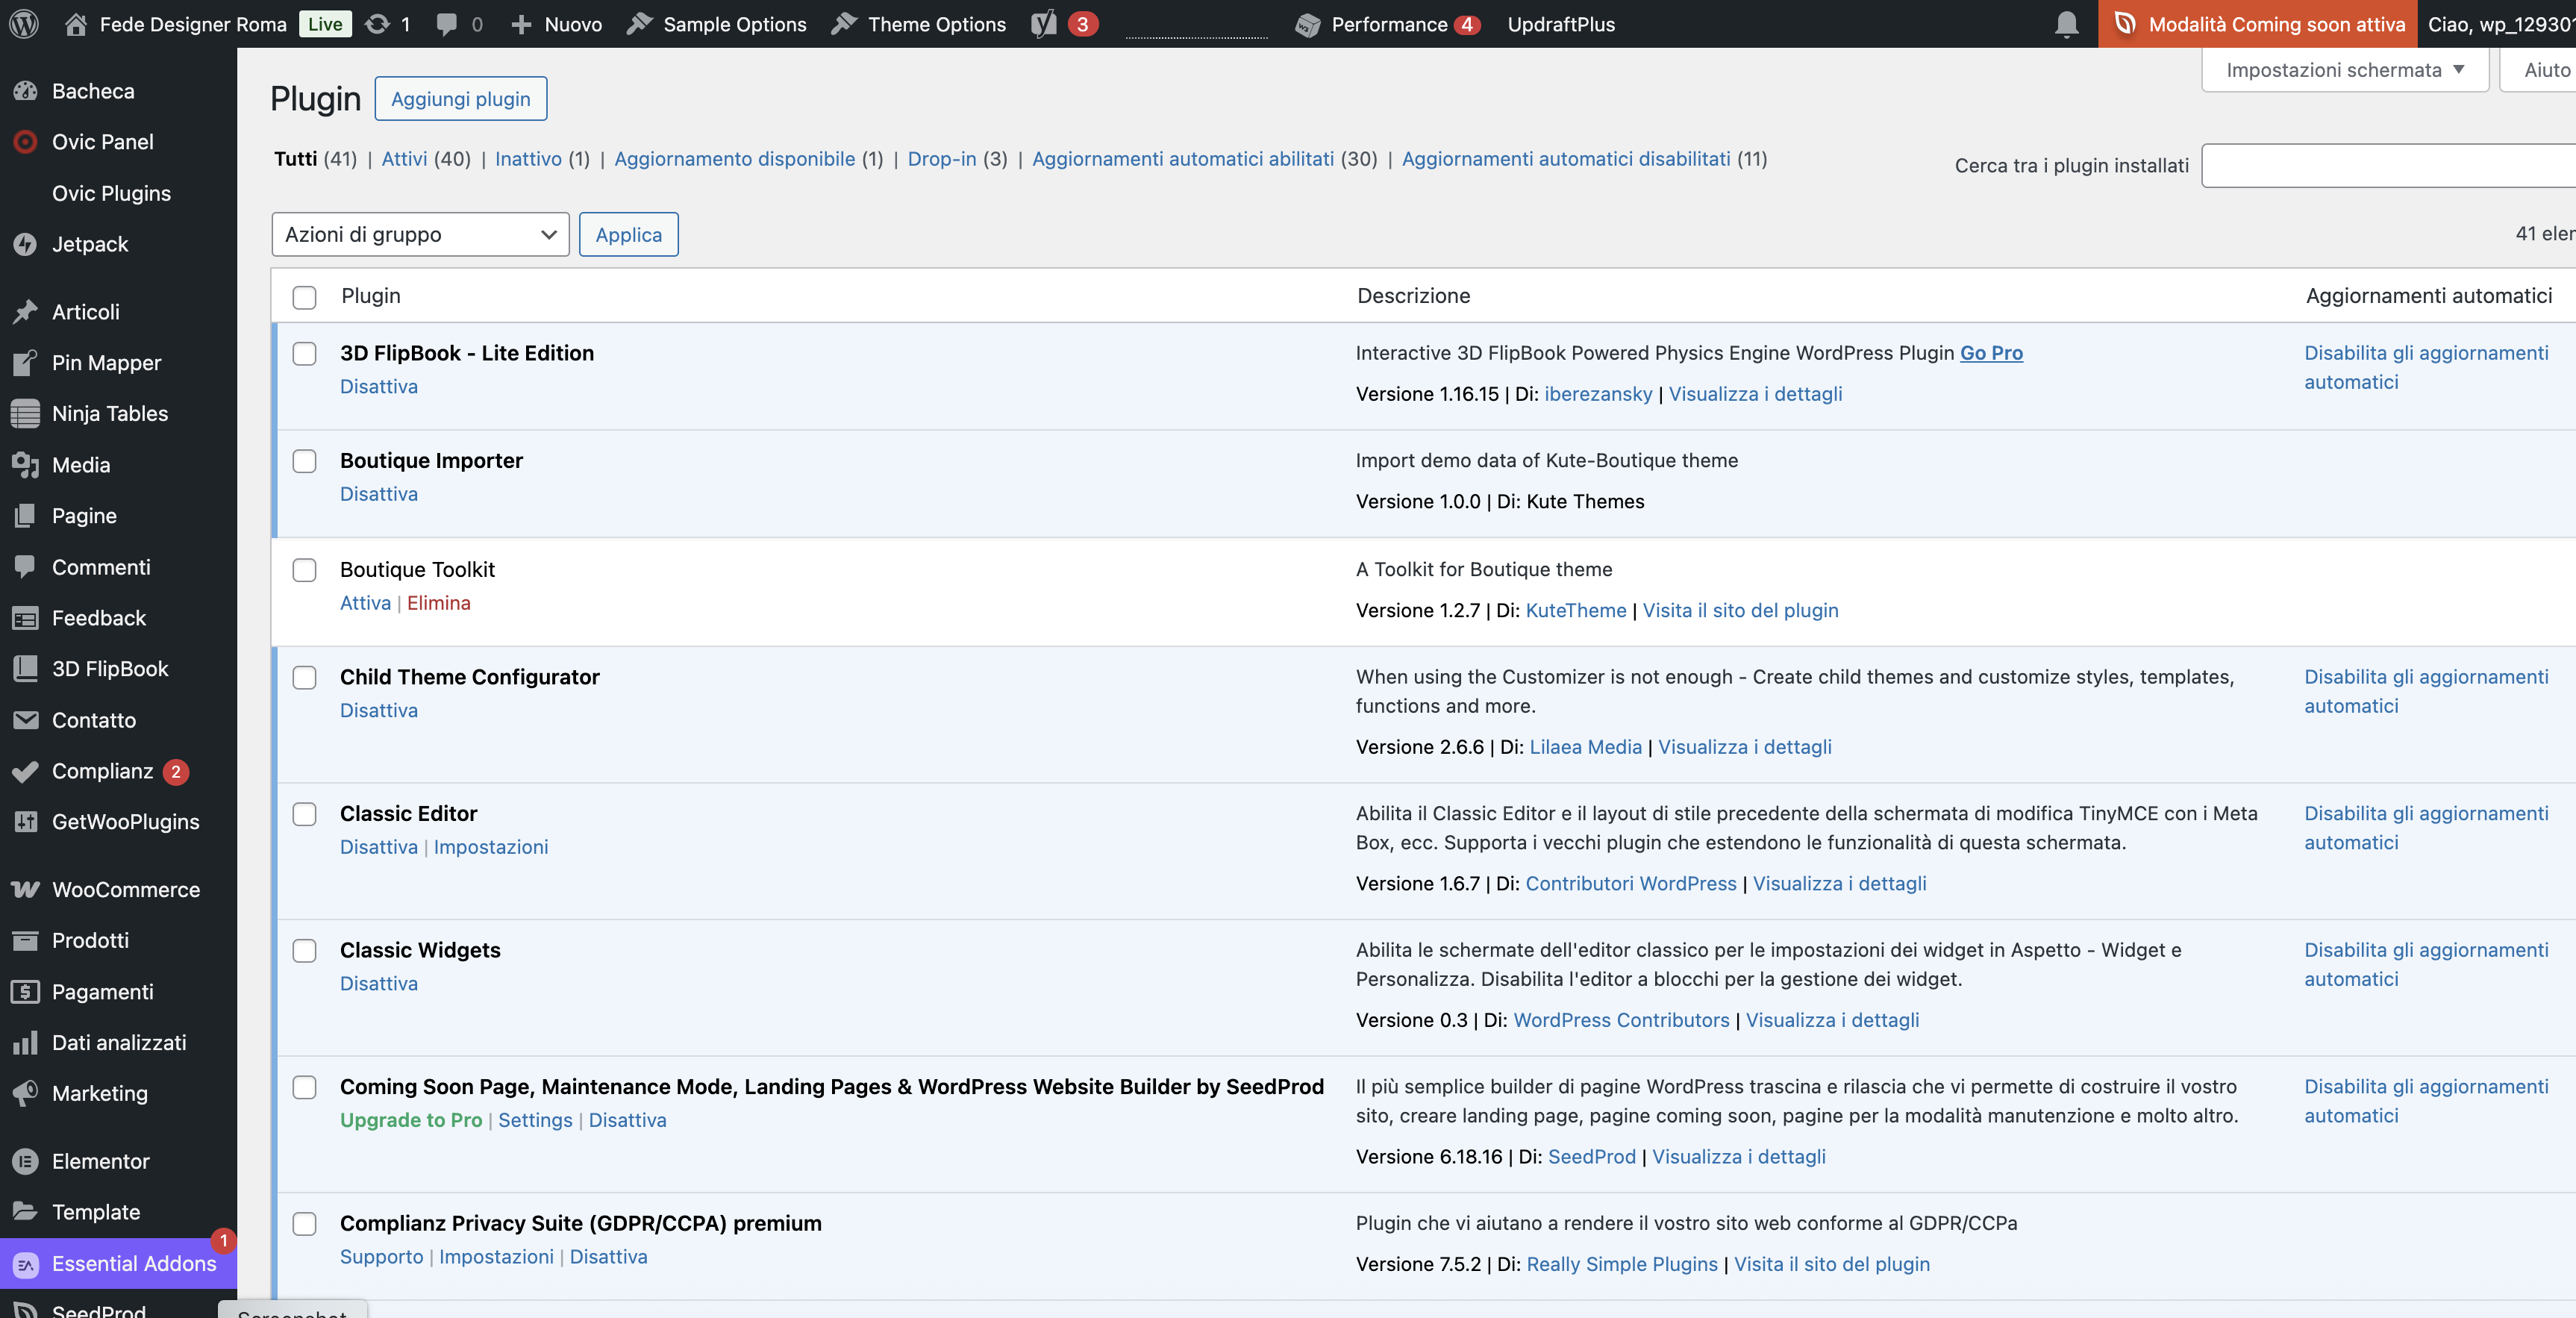
Task: Filter by Aggiornamento disponibile
Action: coord(734,159)
